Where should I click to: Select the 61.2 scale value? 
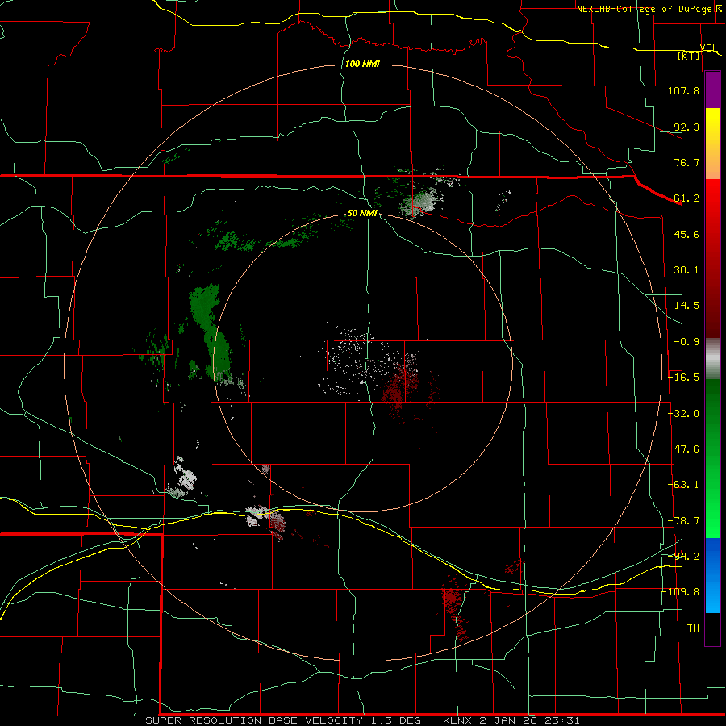click(686, 198)
